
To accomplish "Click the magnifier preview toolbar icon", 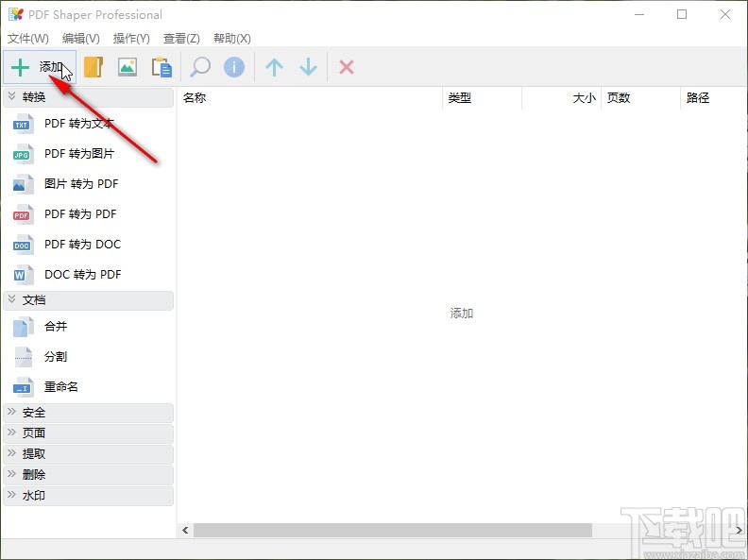I will click(200, 67).
